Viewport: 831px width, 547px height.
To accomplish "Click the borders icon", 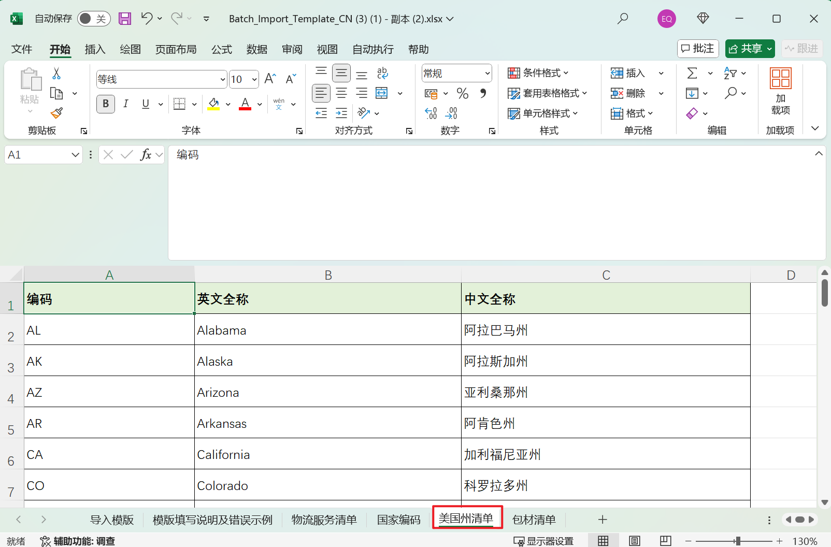I will [179, 104].
